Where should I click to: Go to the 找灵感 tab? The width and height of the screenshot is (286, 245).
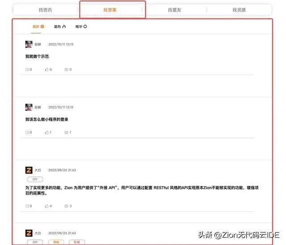pos(239,9)
